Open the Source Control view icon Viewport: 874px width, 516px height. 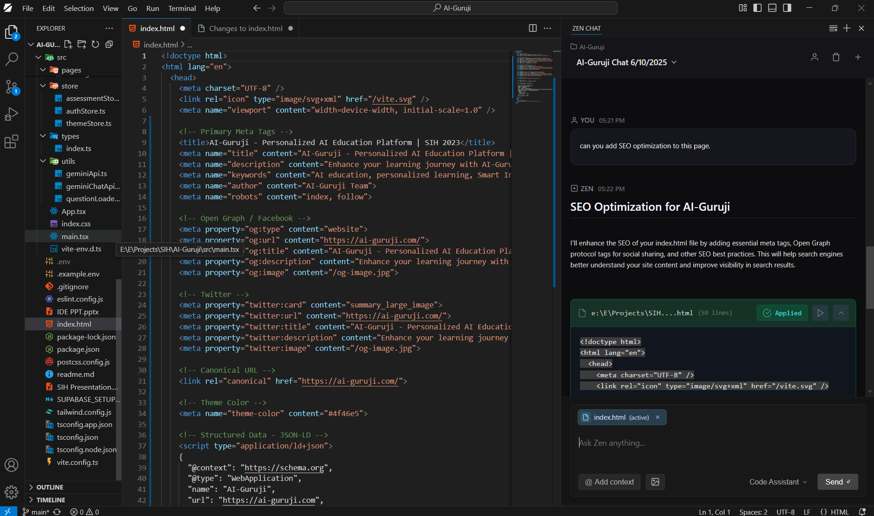[11, 87]
